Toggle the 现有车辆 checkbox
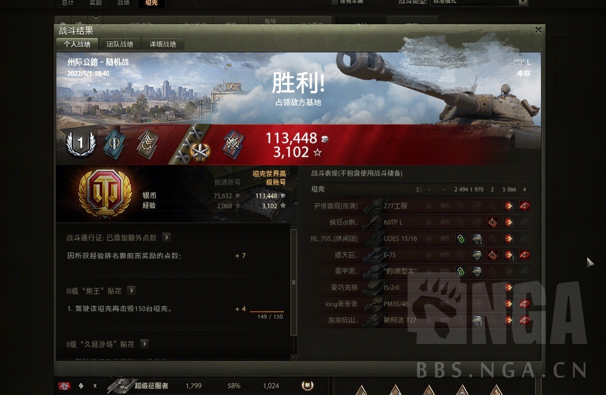The width and height of the screenshot is (606, 395). click(335, 2)
